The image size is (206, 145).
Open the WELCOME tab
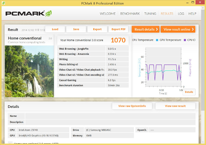click(107, 14)
